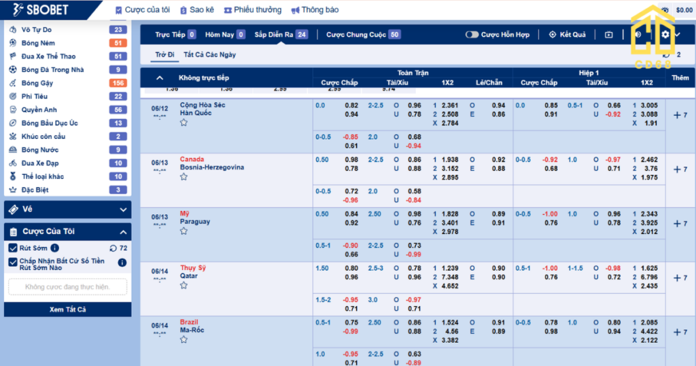
Task: Favorite the Mỹ vs Paraguay match
Action: tap(184, 231)
